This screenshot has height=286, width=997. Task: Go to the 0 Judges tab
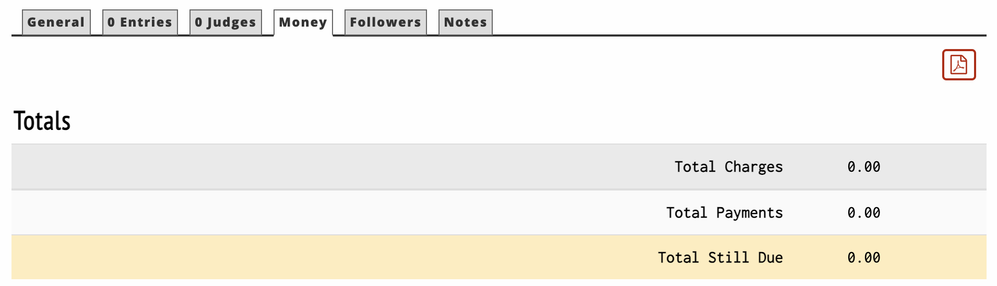click(225, 22)
